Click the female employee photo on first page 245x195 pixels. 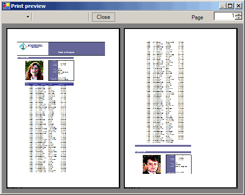click(35, 70)
